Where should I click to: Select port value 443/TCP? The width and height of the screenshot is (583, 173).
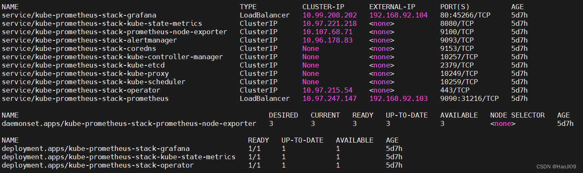pyautogui.click(x=455, y=90)
